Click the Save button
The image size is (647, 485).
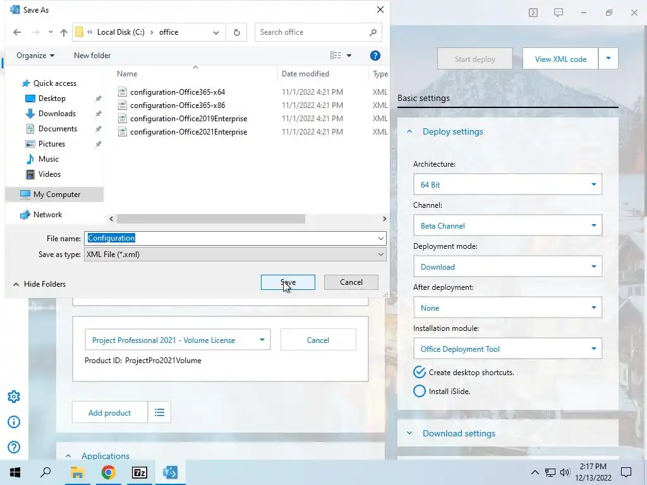click(287, 282)
